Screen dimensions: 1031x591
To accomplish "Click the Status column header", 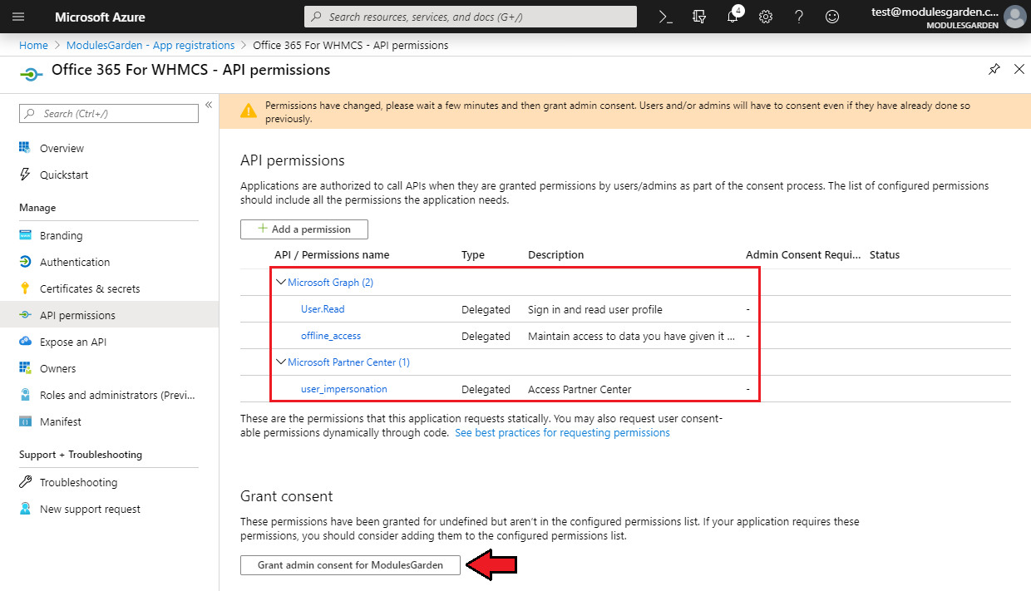I will (885, 255).
